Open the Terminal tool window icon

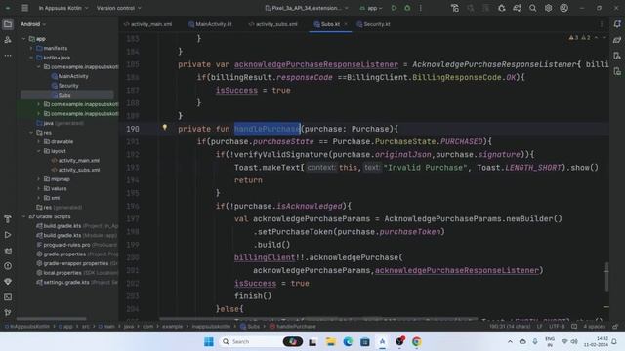[x=8, y=296]
